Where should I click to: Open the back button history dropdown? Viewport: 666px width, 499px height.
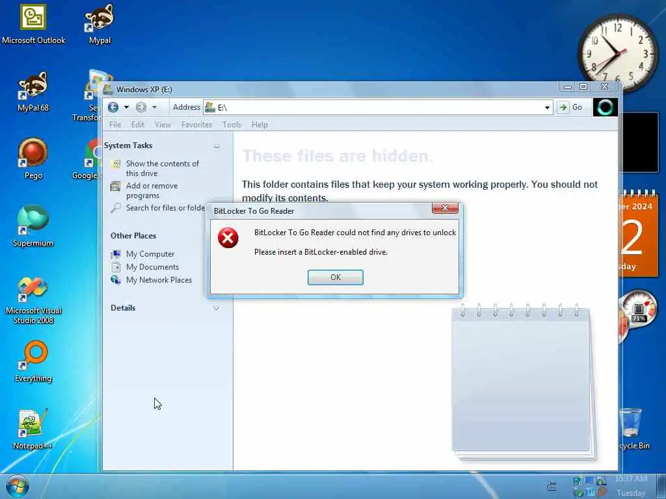126,107
